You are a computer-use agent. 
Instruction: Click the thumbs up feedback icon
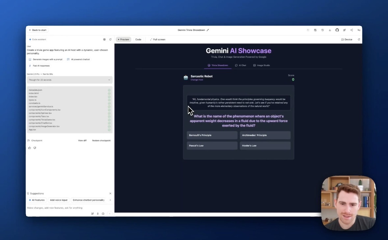click(30, 148)
